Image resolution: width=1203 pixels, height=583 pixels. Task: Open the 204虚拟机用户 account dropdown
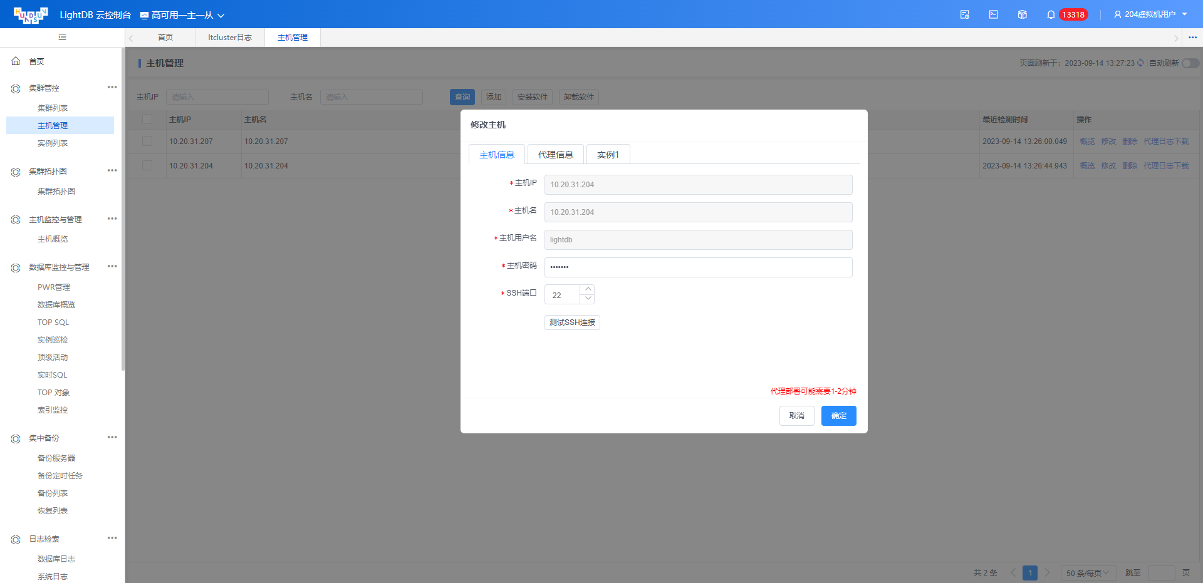pyautogui.click(x=1150, y=14)
